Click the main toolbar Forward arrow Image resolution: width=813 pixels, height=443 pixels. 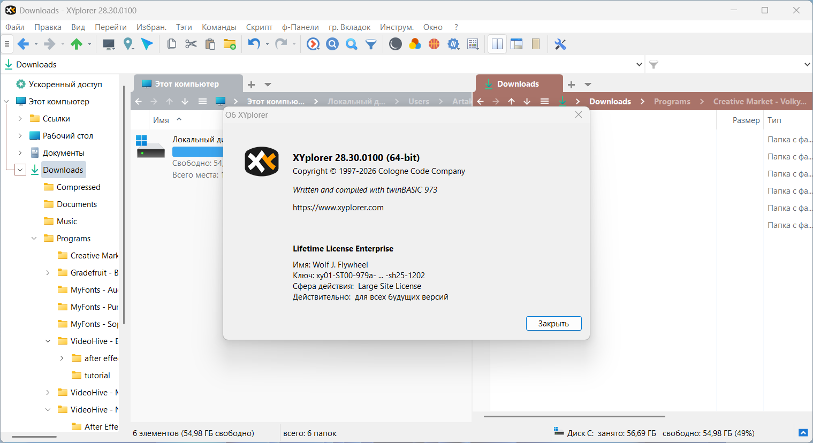49,44
